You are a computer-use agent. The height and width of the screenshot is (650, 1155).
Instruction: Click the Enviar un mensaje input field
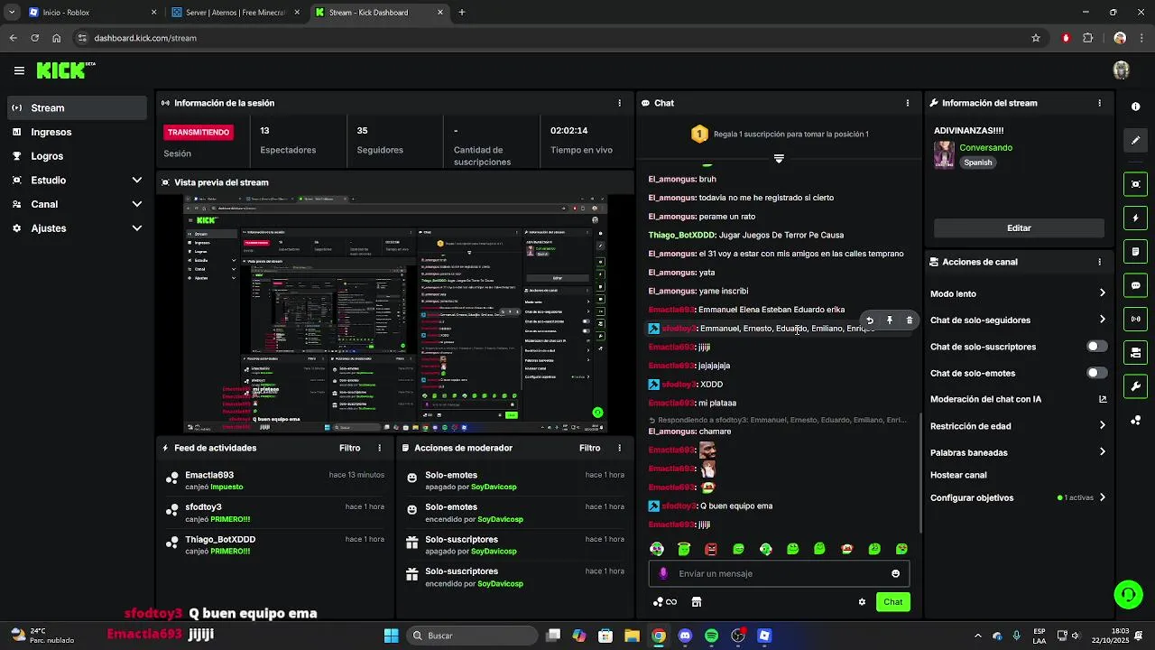coord(779,573)
